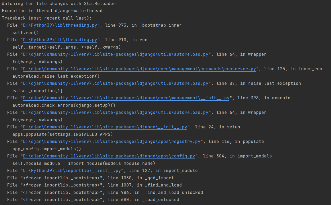Click the frozen importlib line 680 _load_unlocked entry
Screen dimensions: 331x205
[x=93, y=200]
